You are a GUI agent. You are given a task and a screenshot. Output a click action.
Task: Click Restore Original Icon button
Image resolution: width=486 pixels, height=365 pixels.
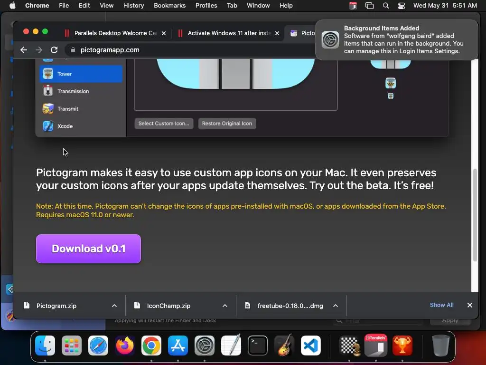(x=227, y=124)
